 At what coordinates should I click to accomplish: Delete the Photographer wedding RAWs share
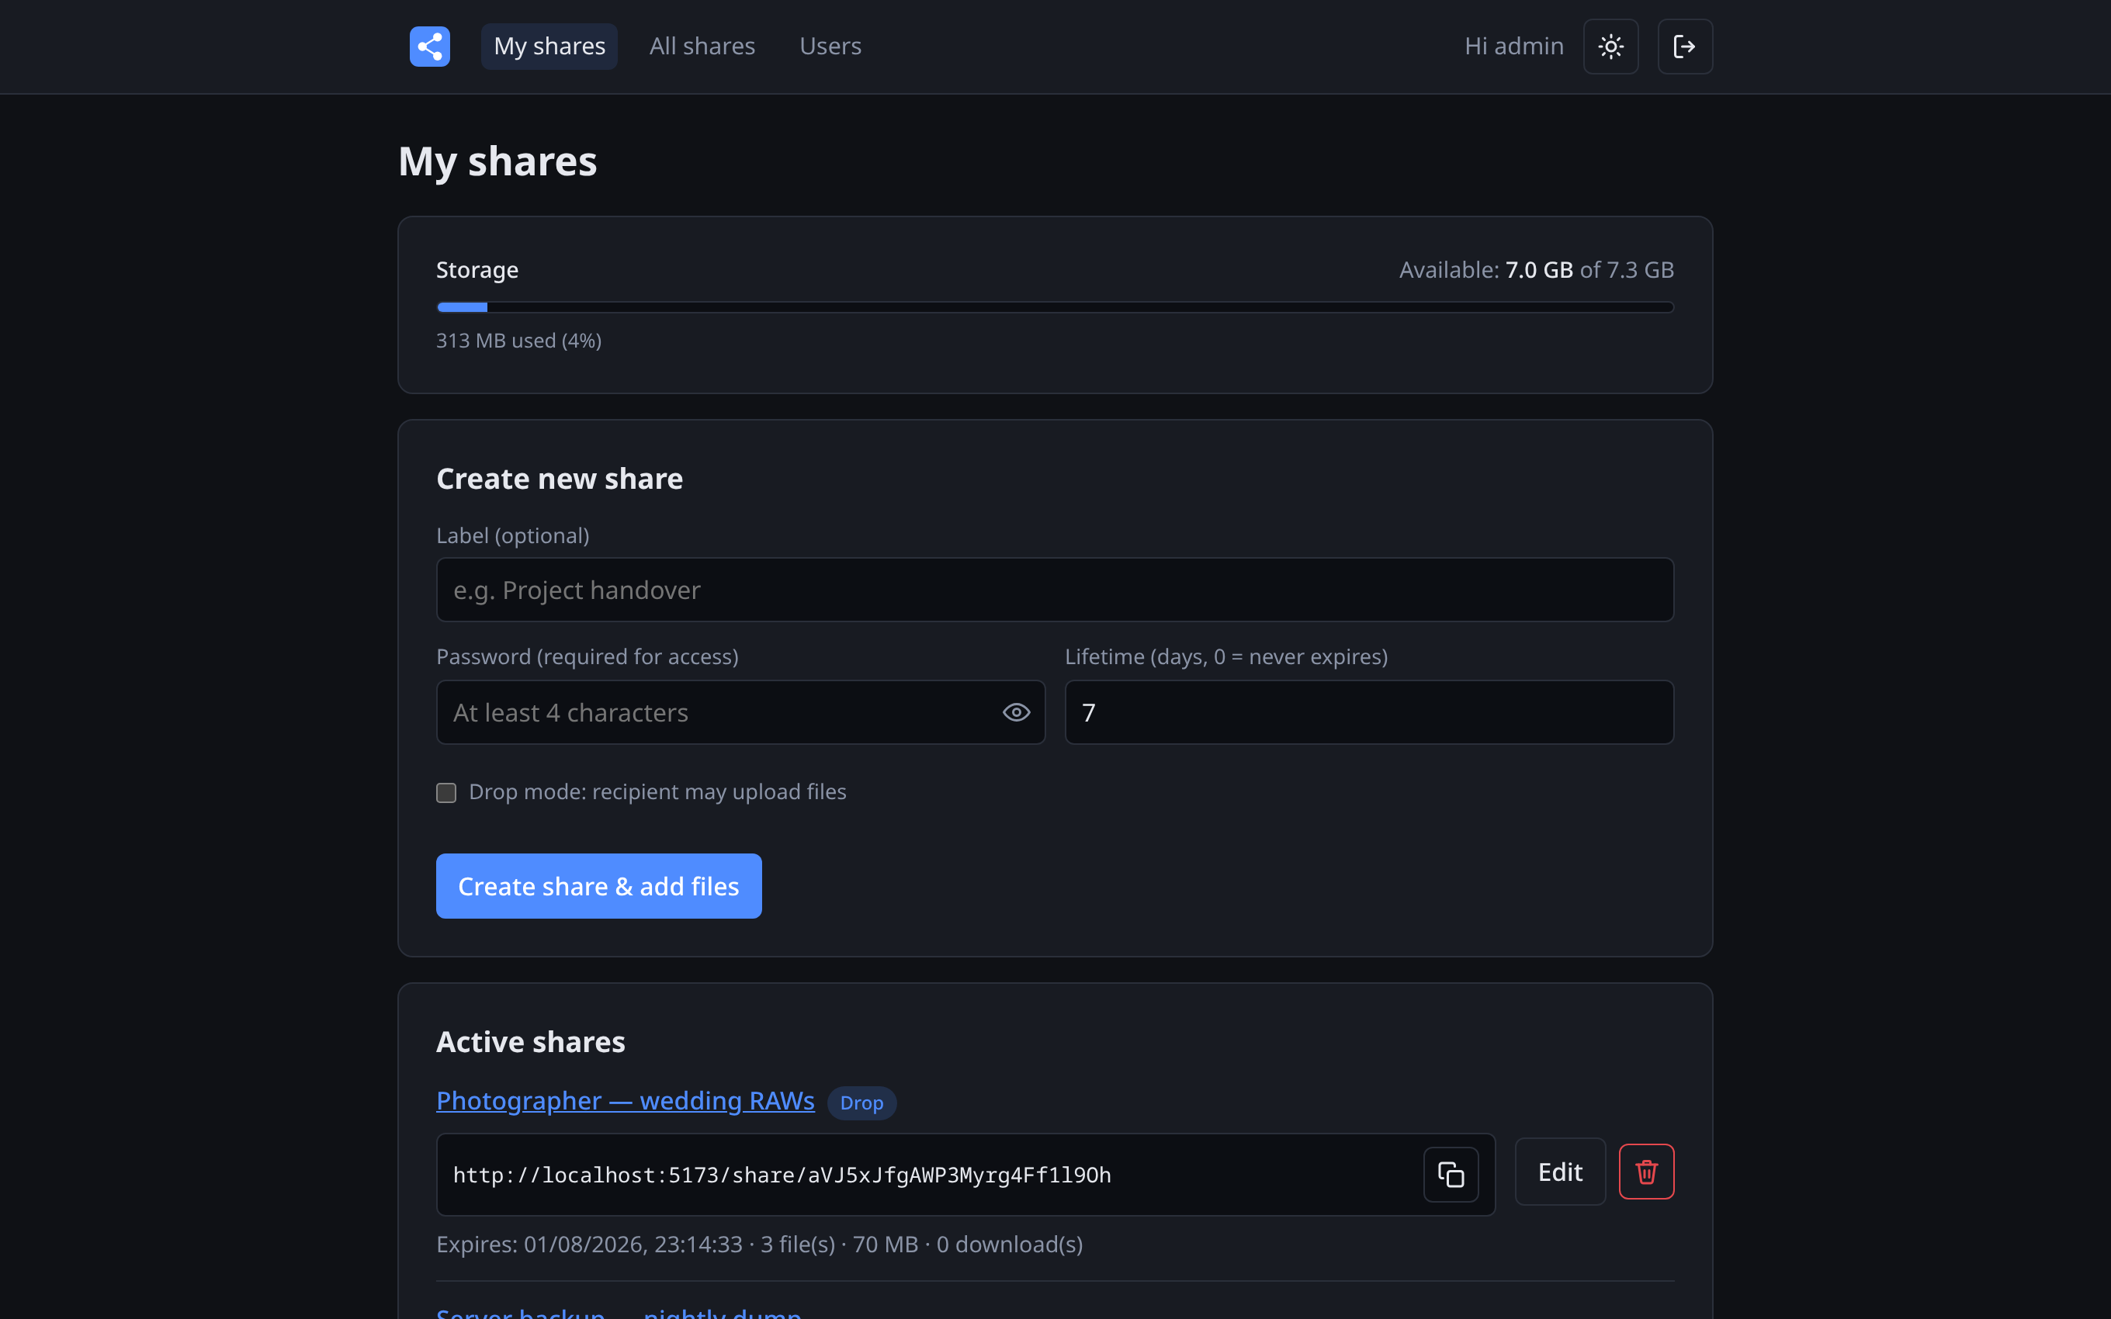(1646, 1172)
